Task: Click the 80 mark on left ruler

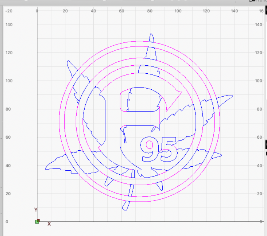Action: coord(9,109)
